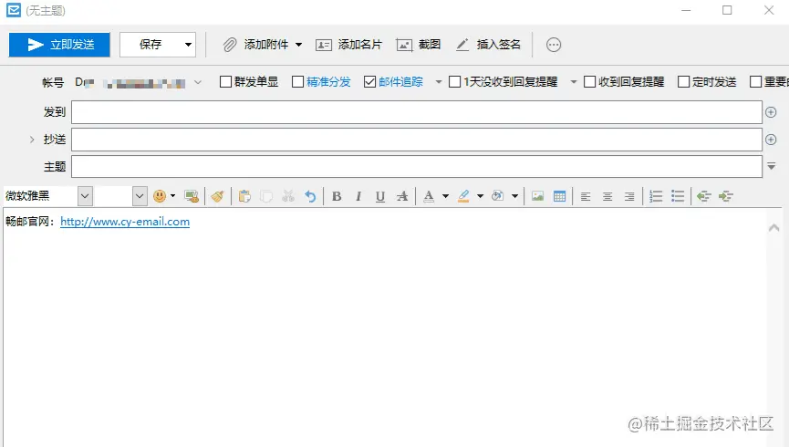Click the 发到 recipient input field
The width and height of the screenshot is (789, 447).
[x=417, y=112]
